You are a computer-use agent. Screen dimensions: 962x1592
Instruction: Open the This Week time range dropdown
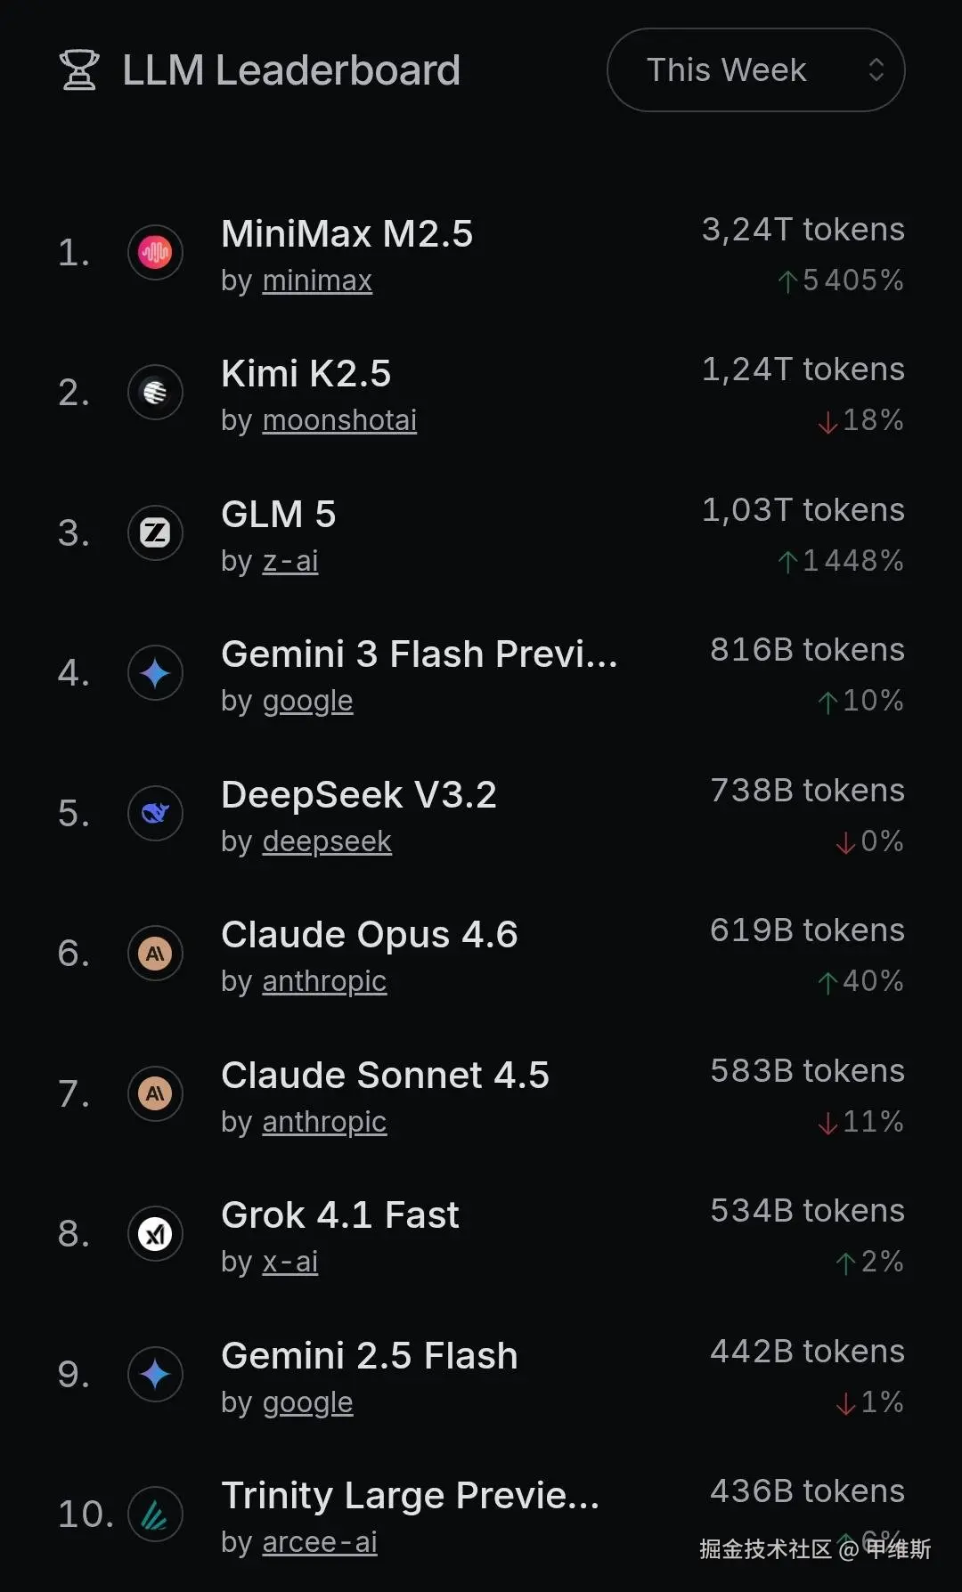click(726, 70)
